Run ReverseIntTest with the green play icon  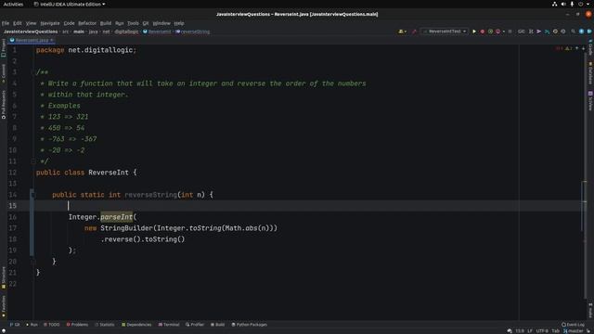point(474,32)
